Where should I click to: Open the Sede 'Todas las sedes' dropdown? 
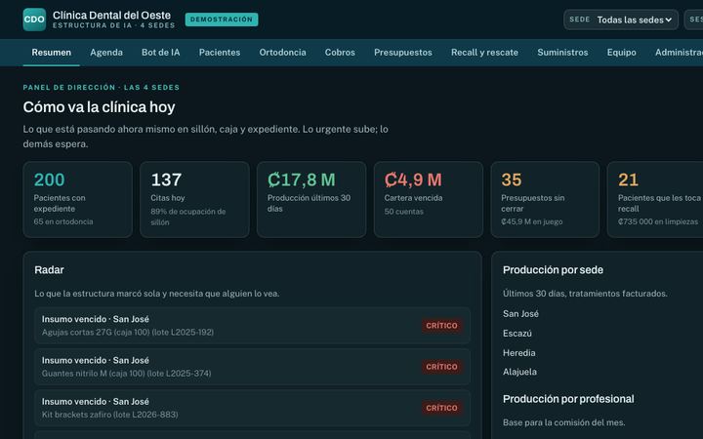tap(621, 20)
